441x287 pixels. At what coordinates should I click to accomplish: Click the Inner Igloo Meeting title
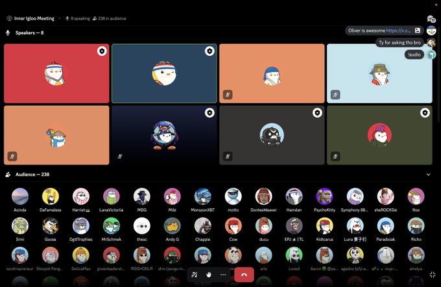tap(34, 18)
